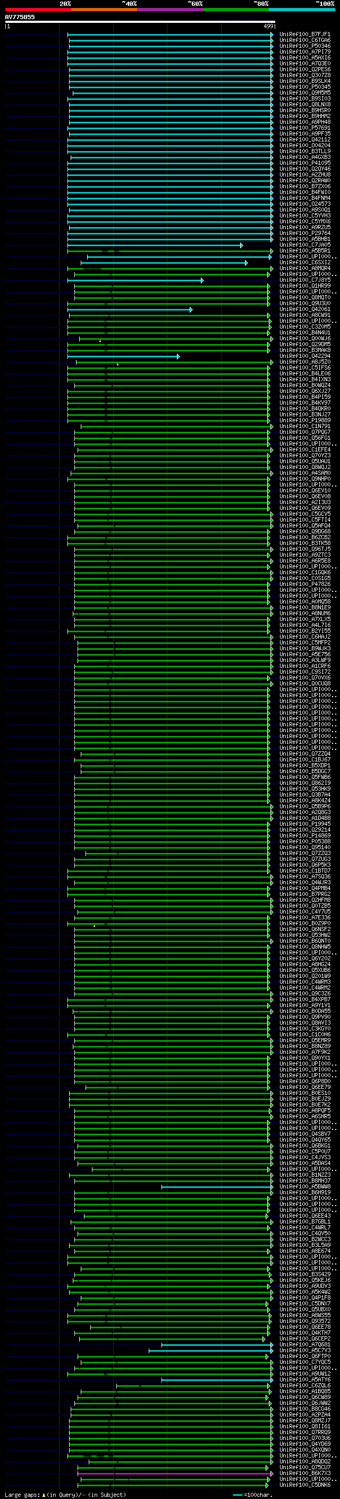Select hit UniRef100_Q6EV10

pos(304,491)
